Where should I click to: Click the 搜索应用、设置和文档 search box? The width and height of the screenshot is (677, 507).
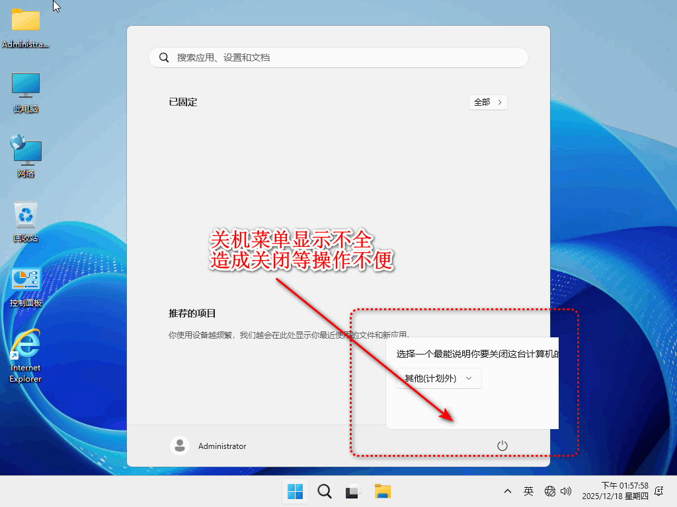click(x=338, y=57)
